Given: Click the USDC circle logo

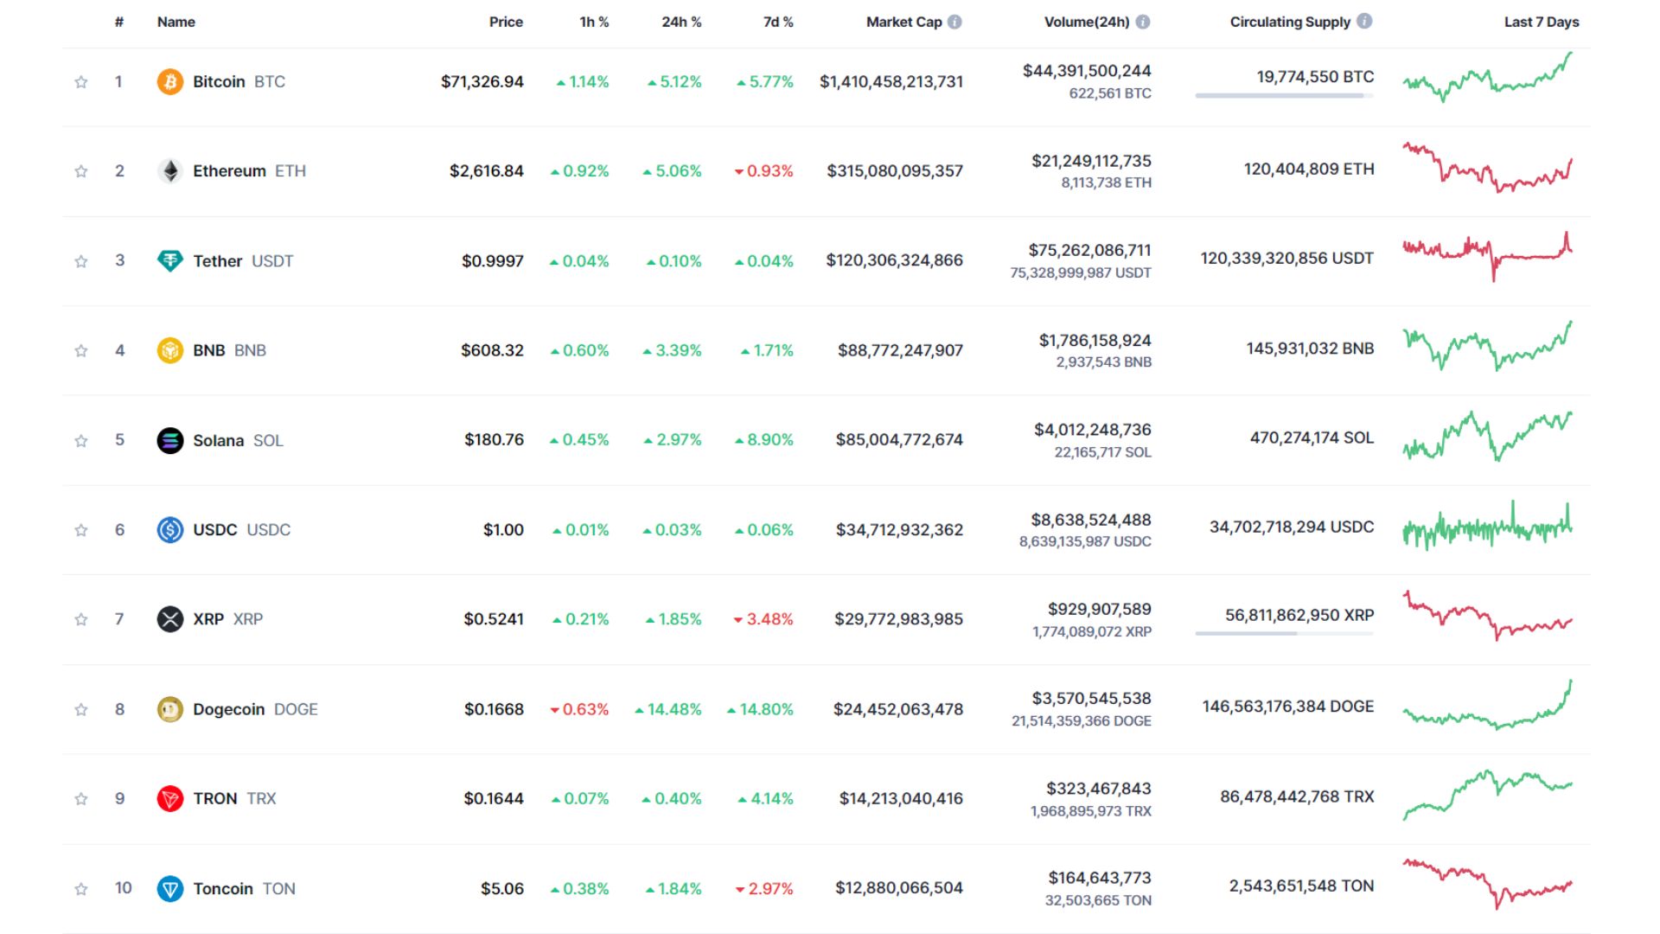Looking at the screenshot, I should (x=170, y=529).
